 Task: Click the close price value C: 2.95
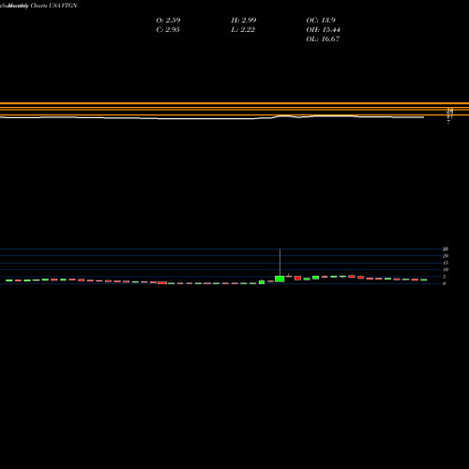tap(168, 30)
